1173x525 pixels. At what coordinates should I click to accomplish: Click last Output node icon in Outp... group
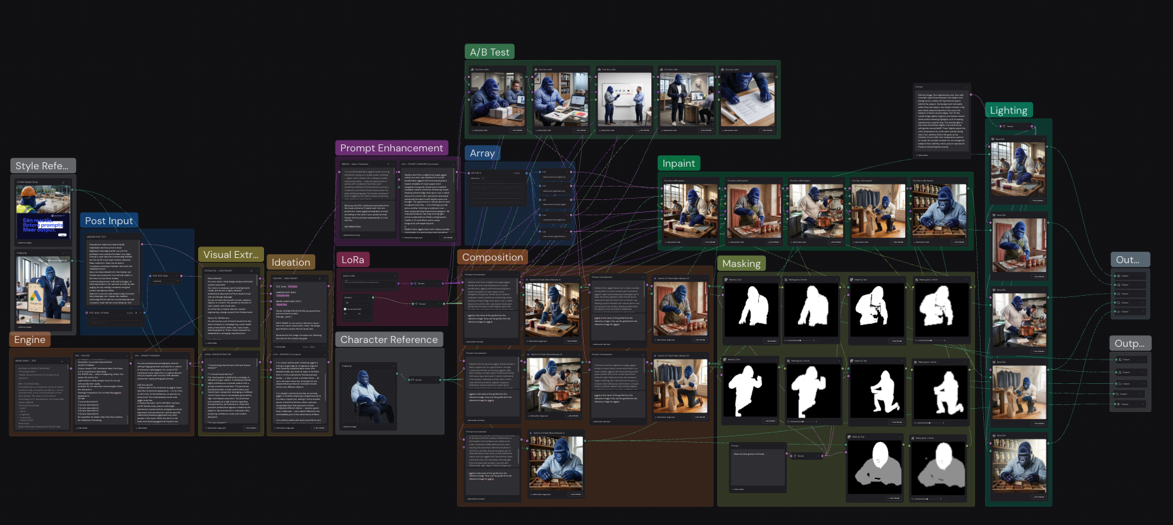[x=1119, y=404]
